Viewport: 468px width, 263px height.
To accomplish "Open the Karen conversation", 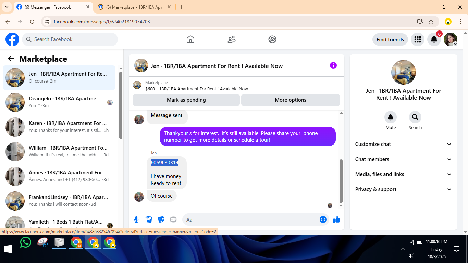I will (x=59, y=127).
